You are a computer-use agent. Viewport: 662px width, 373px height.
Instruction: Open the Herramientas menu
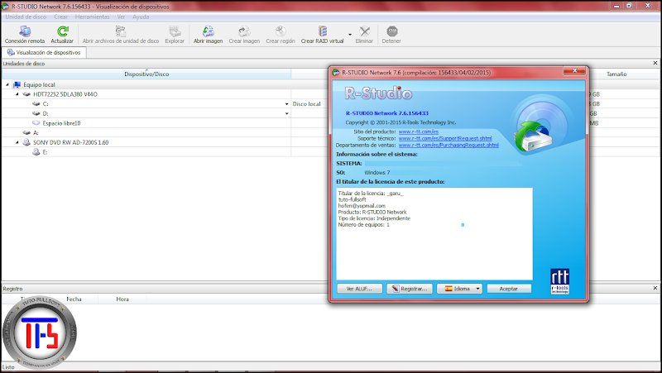tap(92, 17)
